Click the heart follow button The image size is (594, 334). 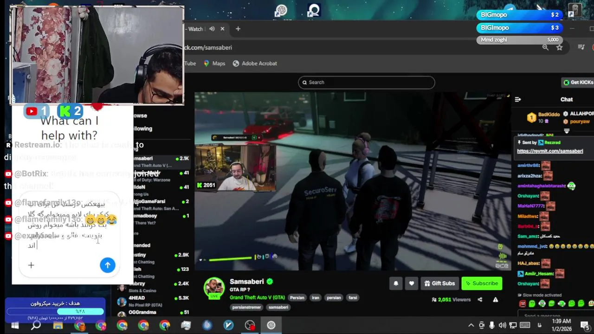(x=412, y=283)
